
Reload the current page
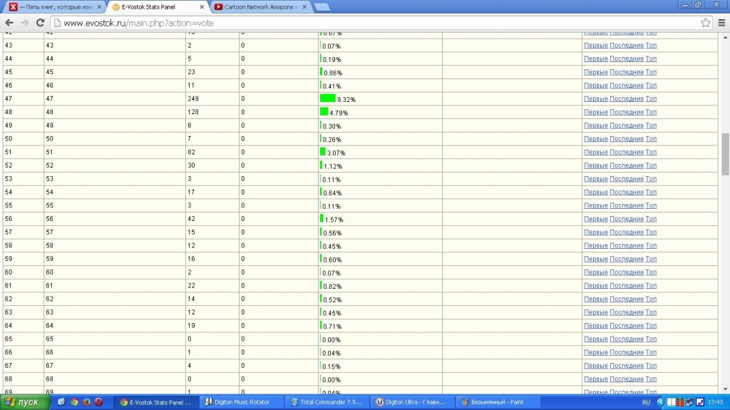(x=41, y=23)
